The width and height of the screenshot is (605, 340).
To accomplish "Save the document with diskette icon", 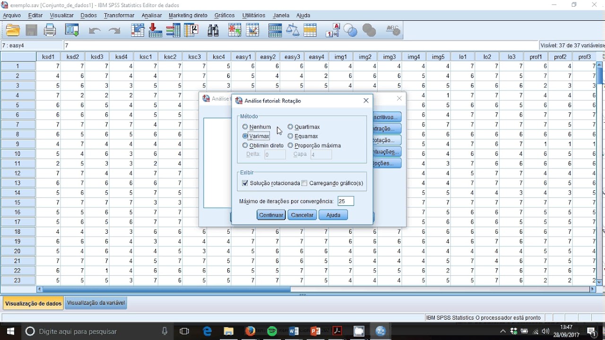I will pos(32,31).
